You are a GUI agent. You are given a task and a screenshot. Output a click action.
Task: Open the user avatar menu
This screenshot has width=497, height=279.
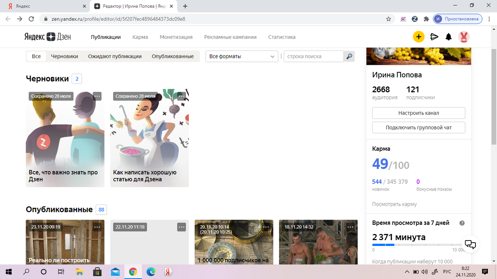pyautogui.click(x=464, y=37)
